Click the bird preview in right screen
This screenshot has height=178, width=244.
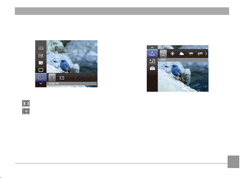coord(177,73)
